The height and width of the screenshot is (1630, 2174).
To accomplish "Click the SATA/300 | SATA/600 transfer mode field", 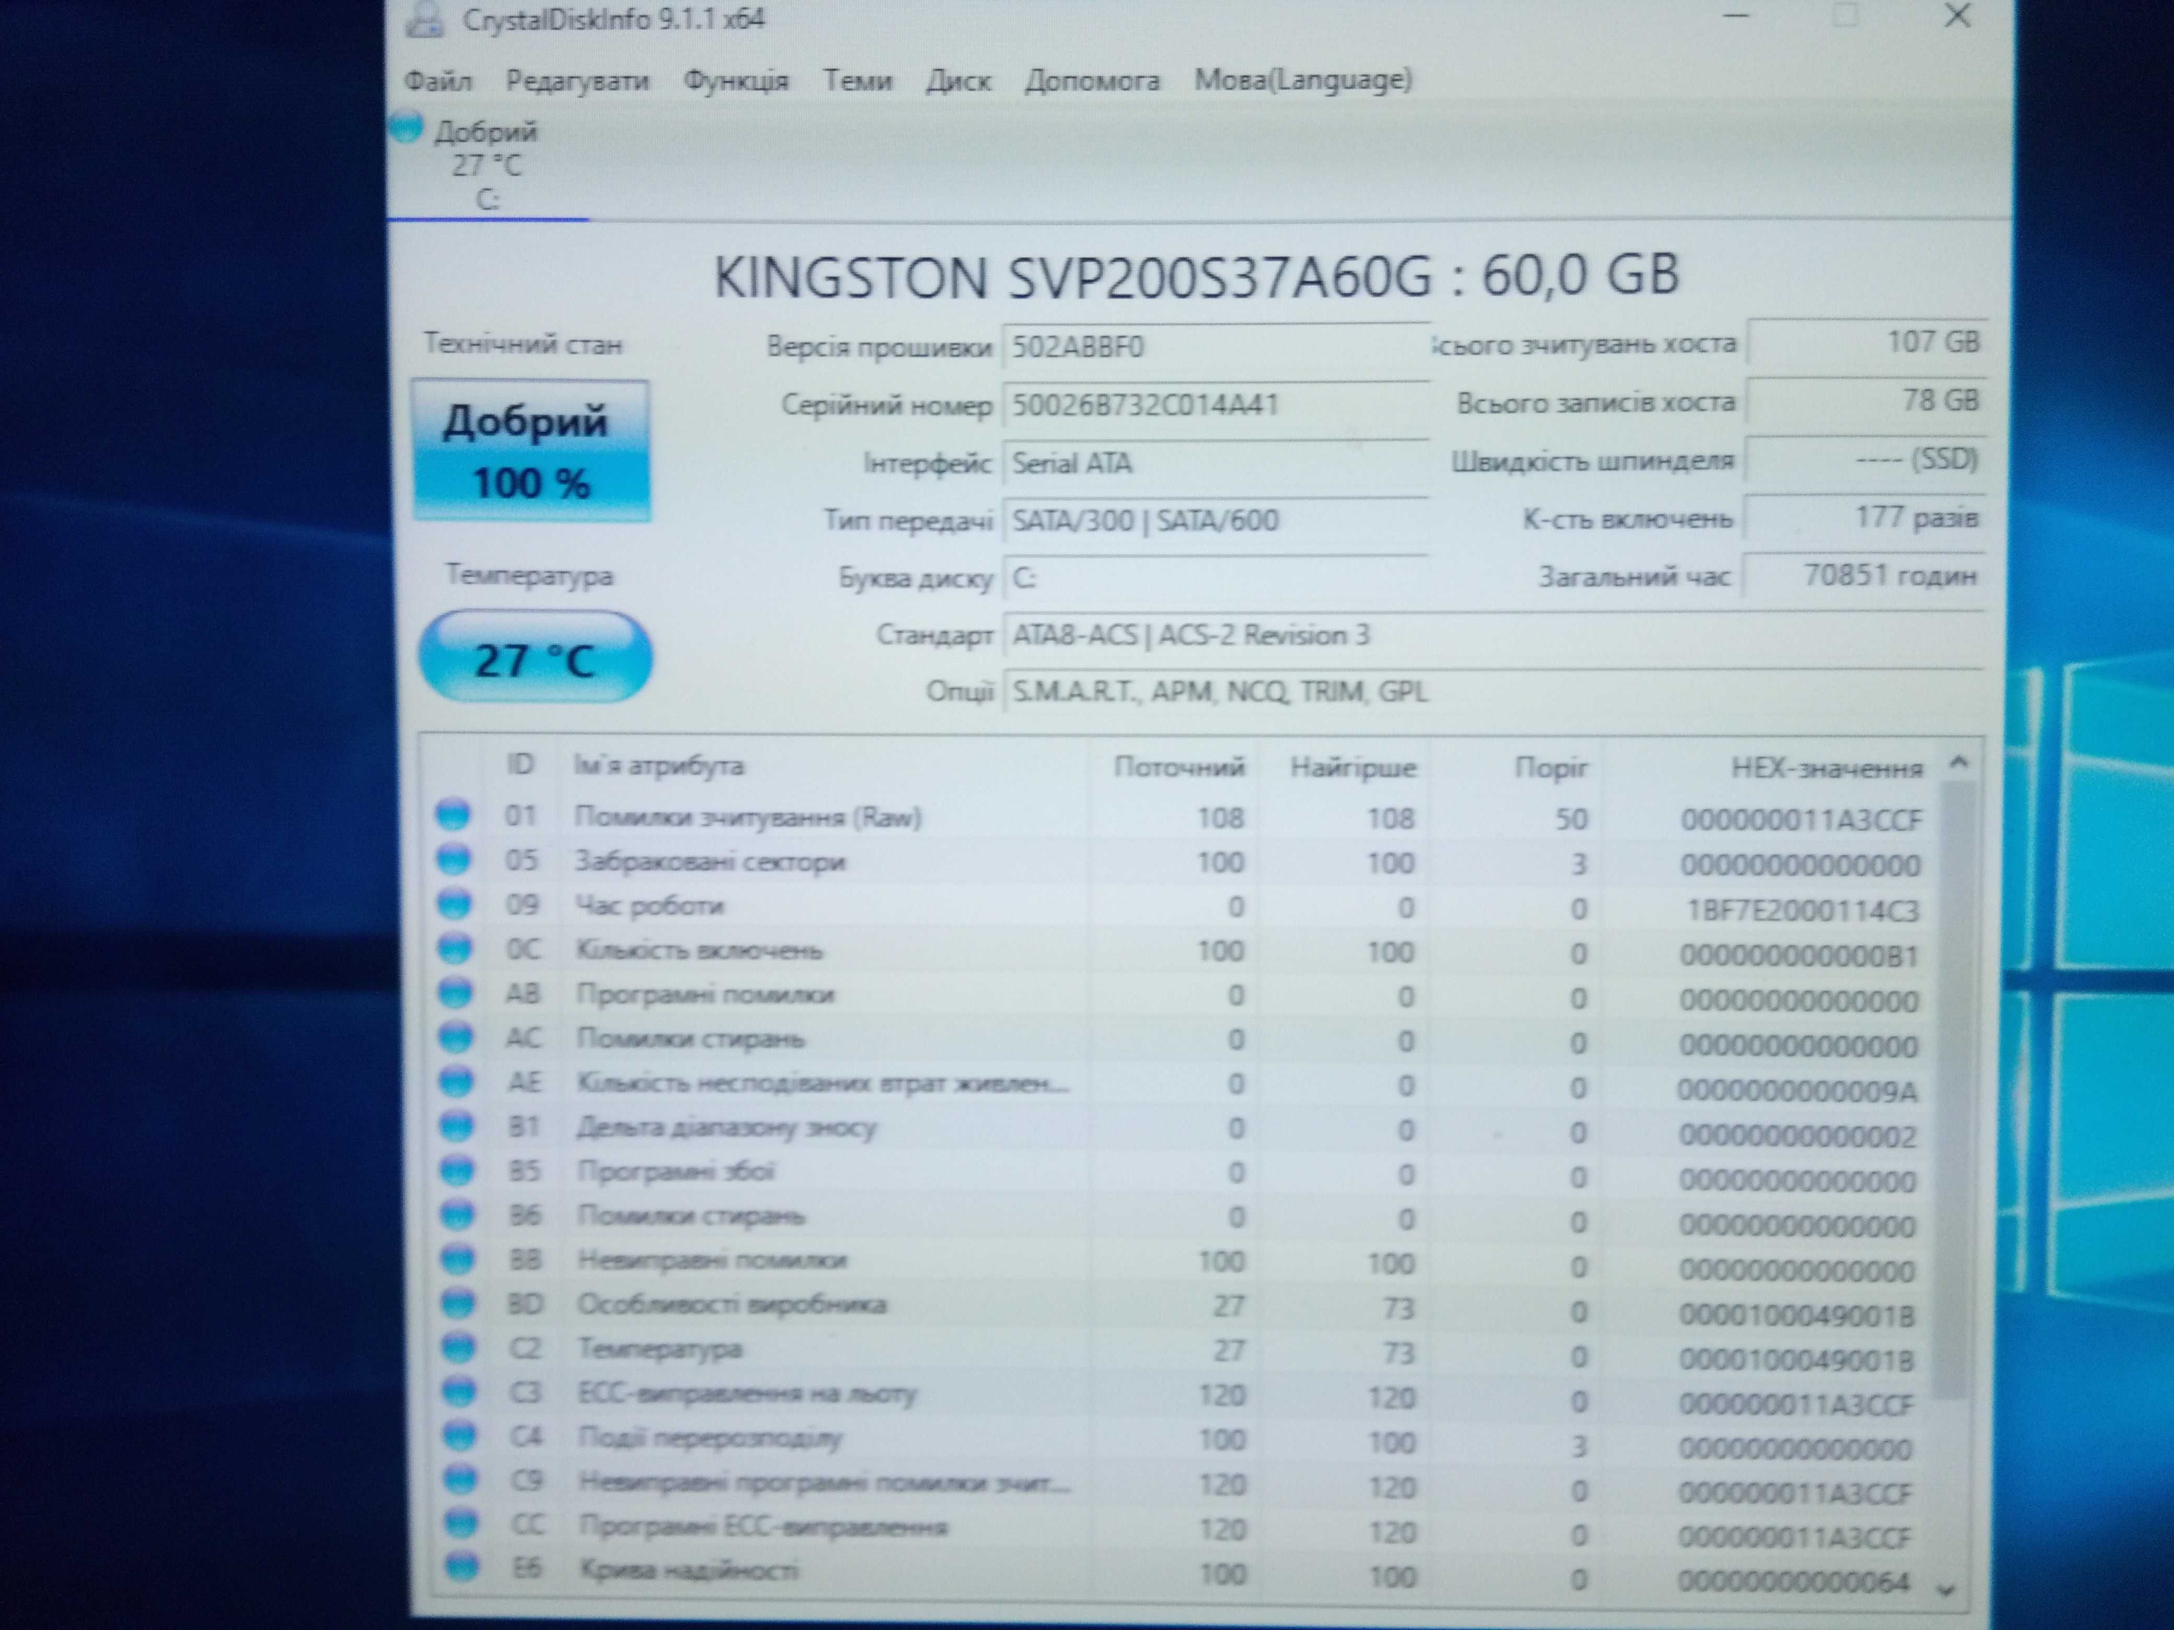I will pyautogui.click(x=1215, y=520).
